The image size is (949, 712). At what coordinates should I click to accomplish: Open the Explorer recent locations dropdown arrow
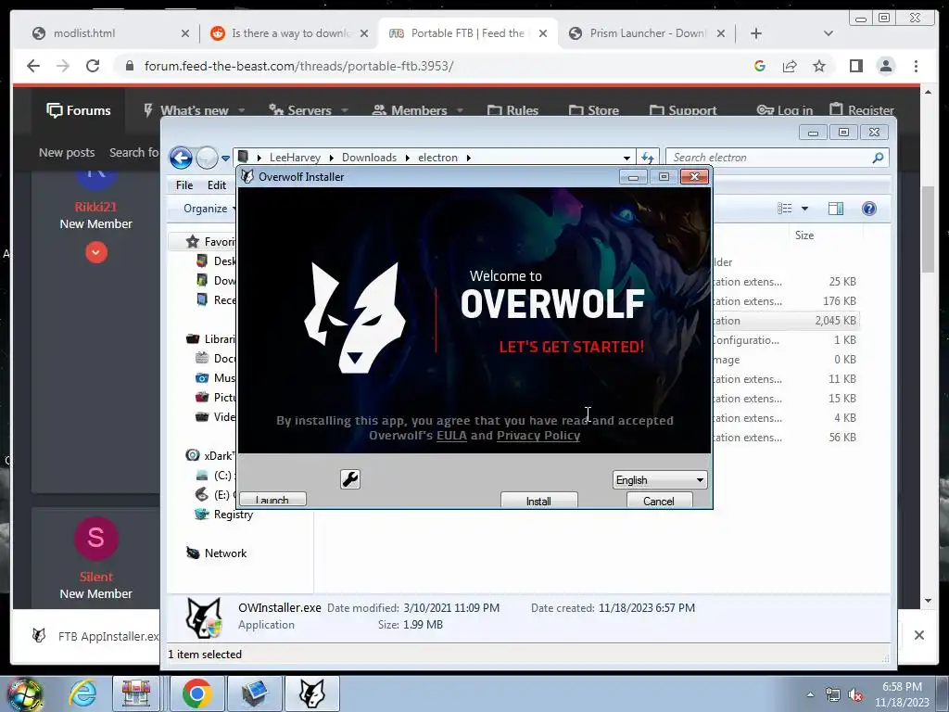tap(225, 158)
